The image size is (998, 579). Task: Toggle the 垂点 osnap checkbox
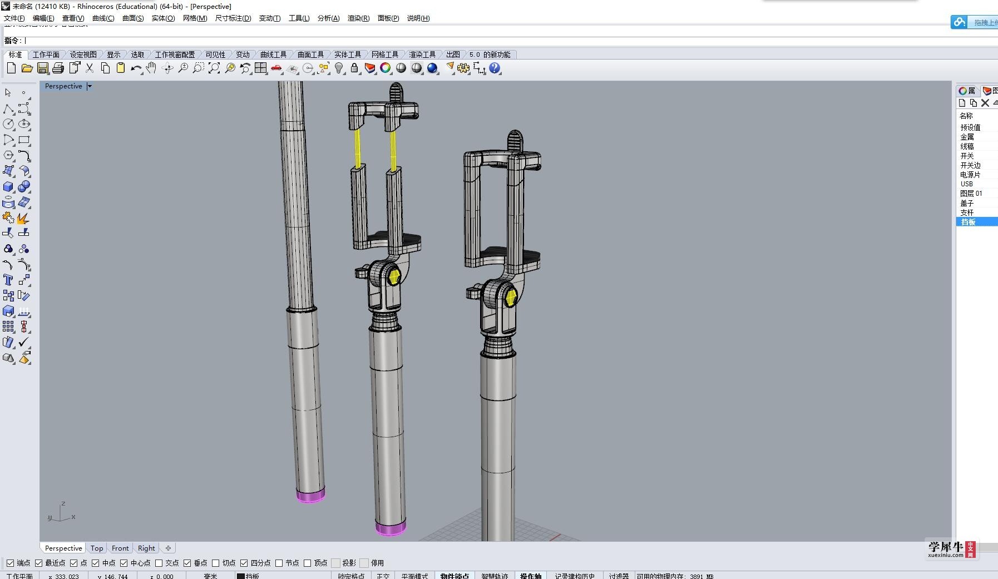[187, 563]
